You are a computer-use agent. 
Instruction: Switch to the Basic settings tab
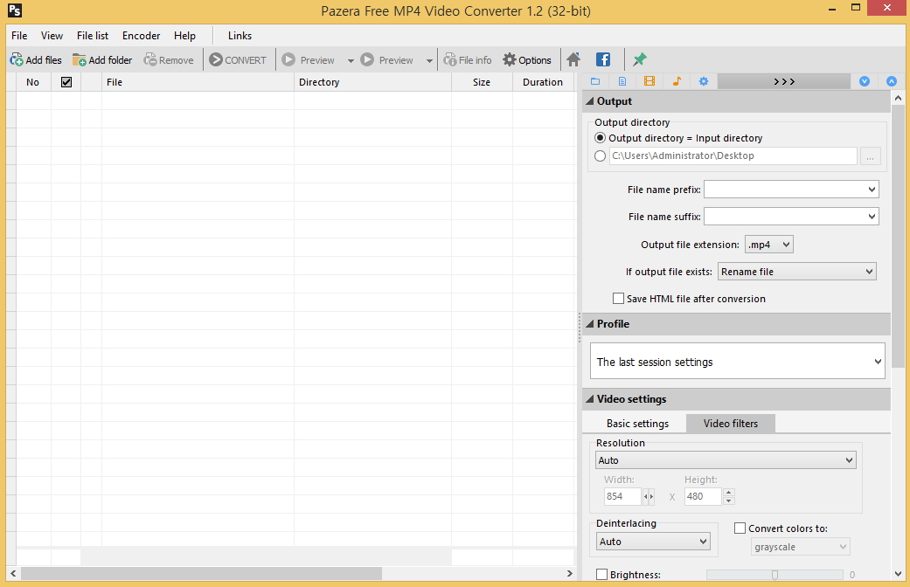pyautogui.click(x=637, y=424)
